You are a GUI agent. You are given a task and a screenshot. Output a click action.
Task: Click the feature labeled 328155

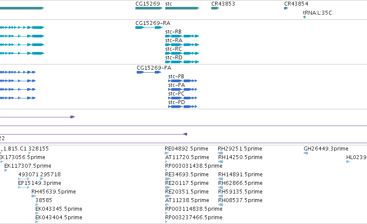click(29, 153)
